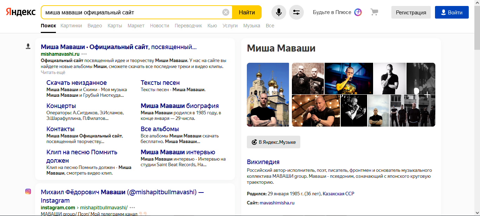Open the Yandex logo homepage
480x216 pixels.
pyautogui.click(x=21, y=12)
